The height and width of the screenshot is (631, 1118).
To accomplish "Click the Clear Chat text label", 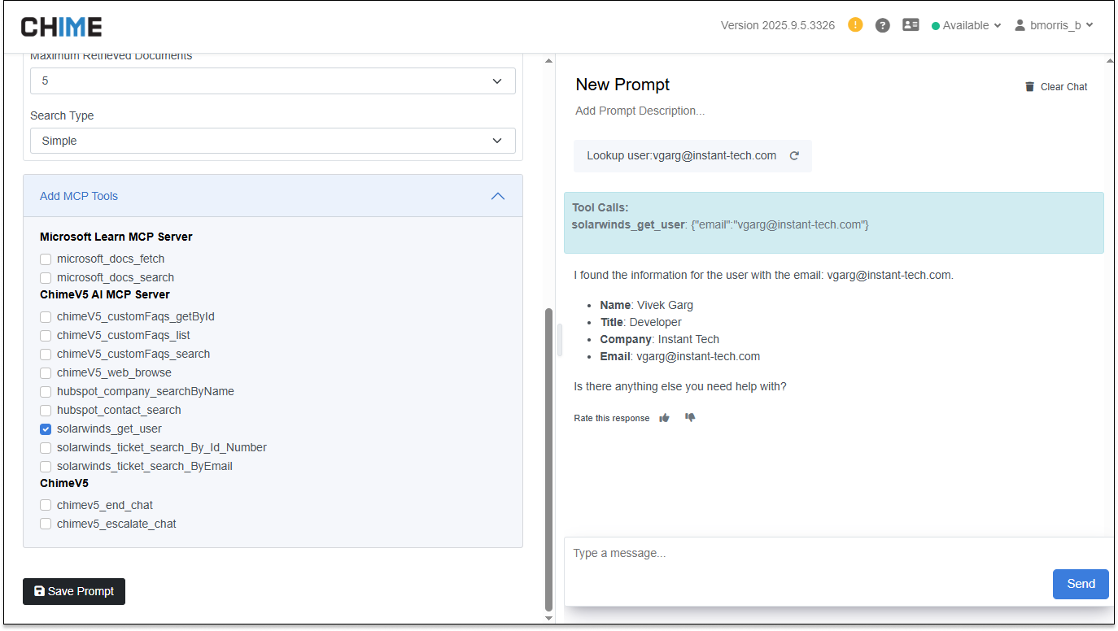I will [x=1063, y=87].
